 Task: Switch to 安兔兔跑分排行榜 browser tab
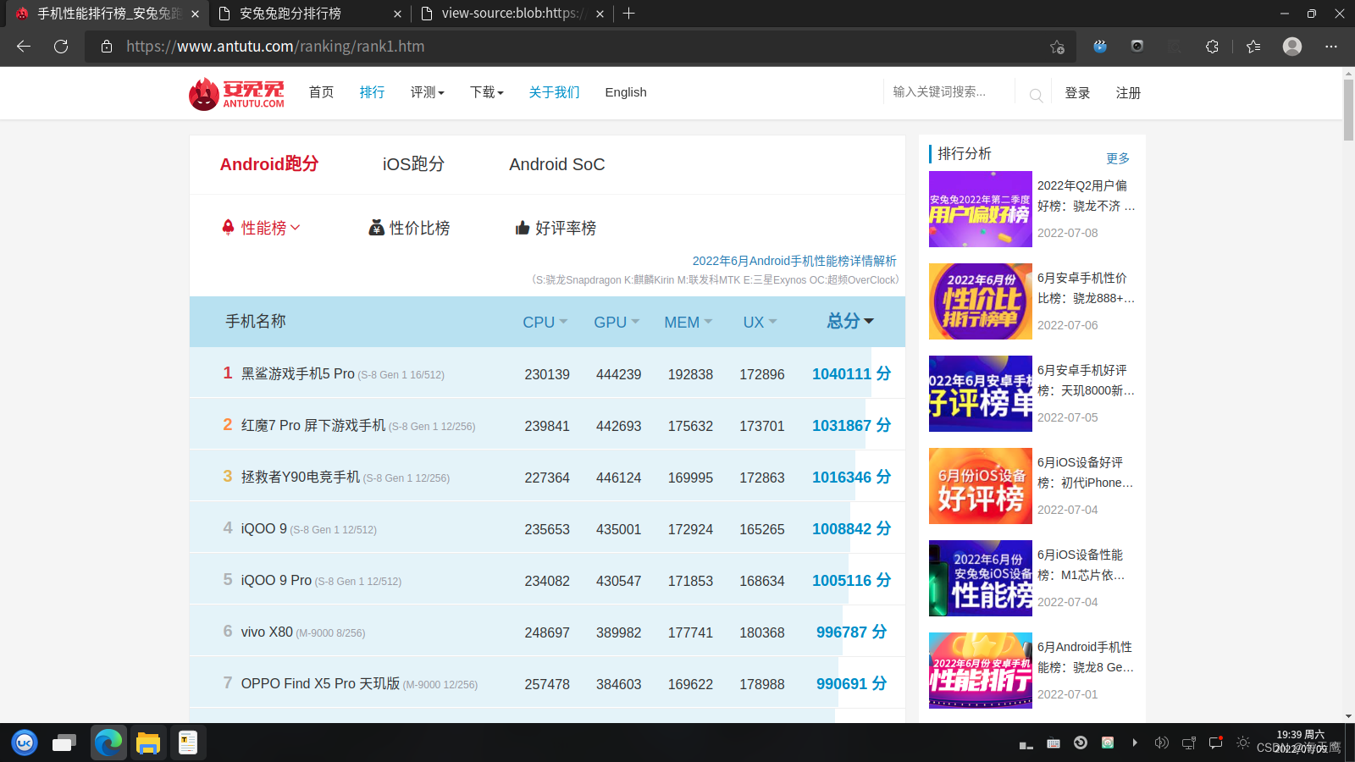310,14
